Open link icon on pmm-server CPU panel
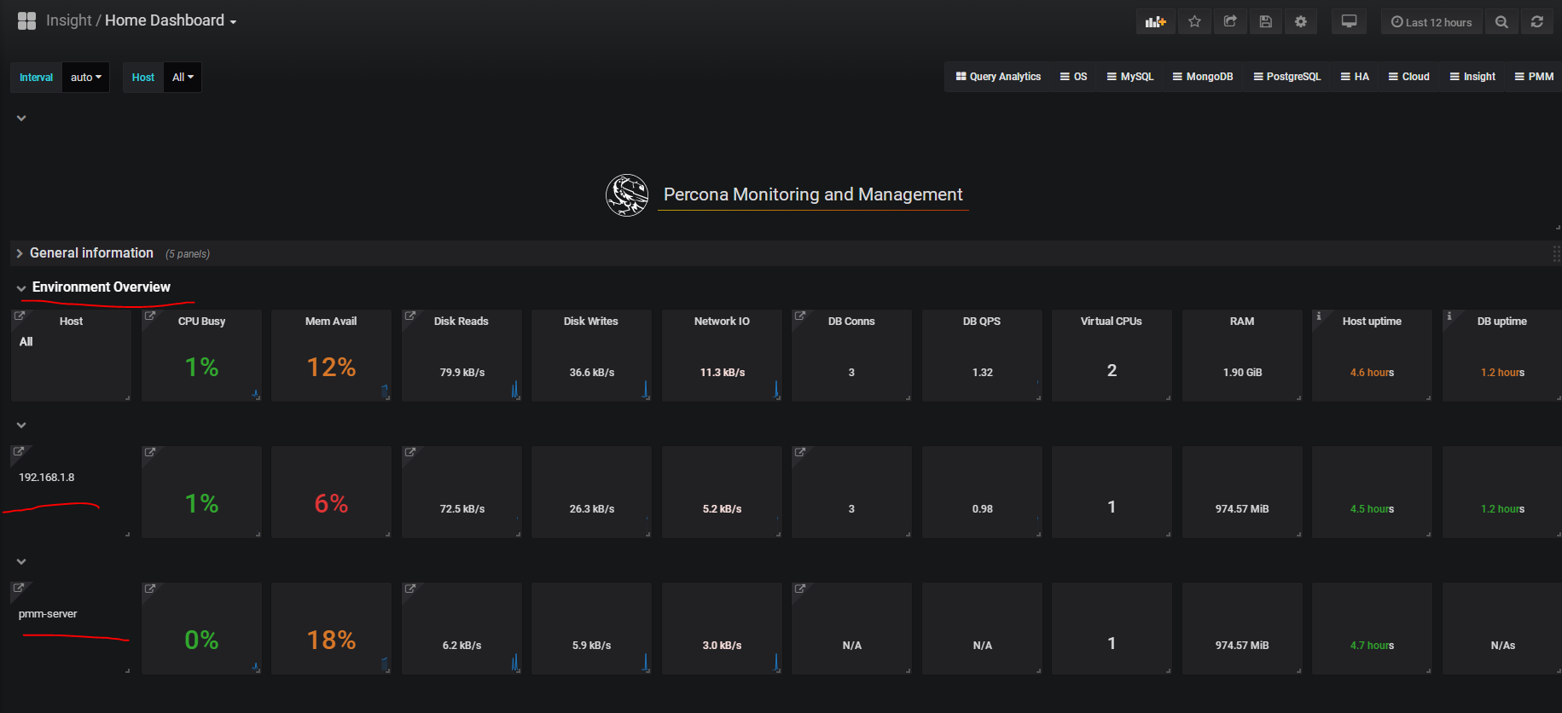This screenshot has height=713, width=1562. coord(149,588)
